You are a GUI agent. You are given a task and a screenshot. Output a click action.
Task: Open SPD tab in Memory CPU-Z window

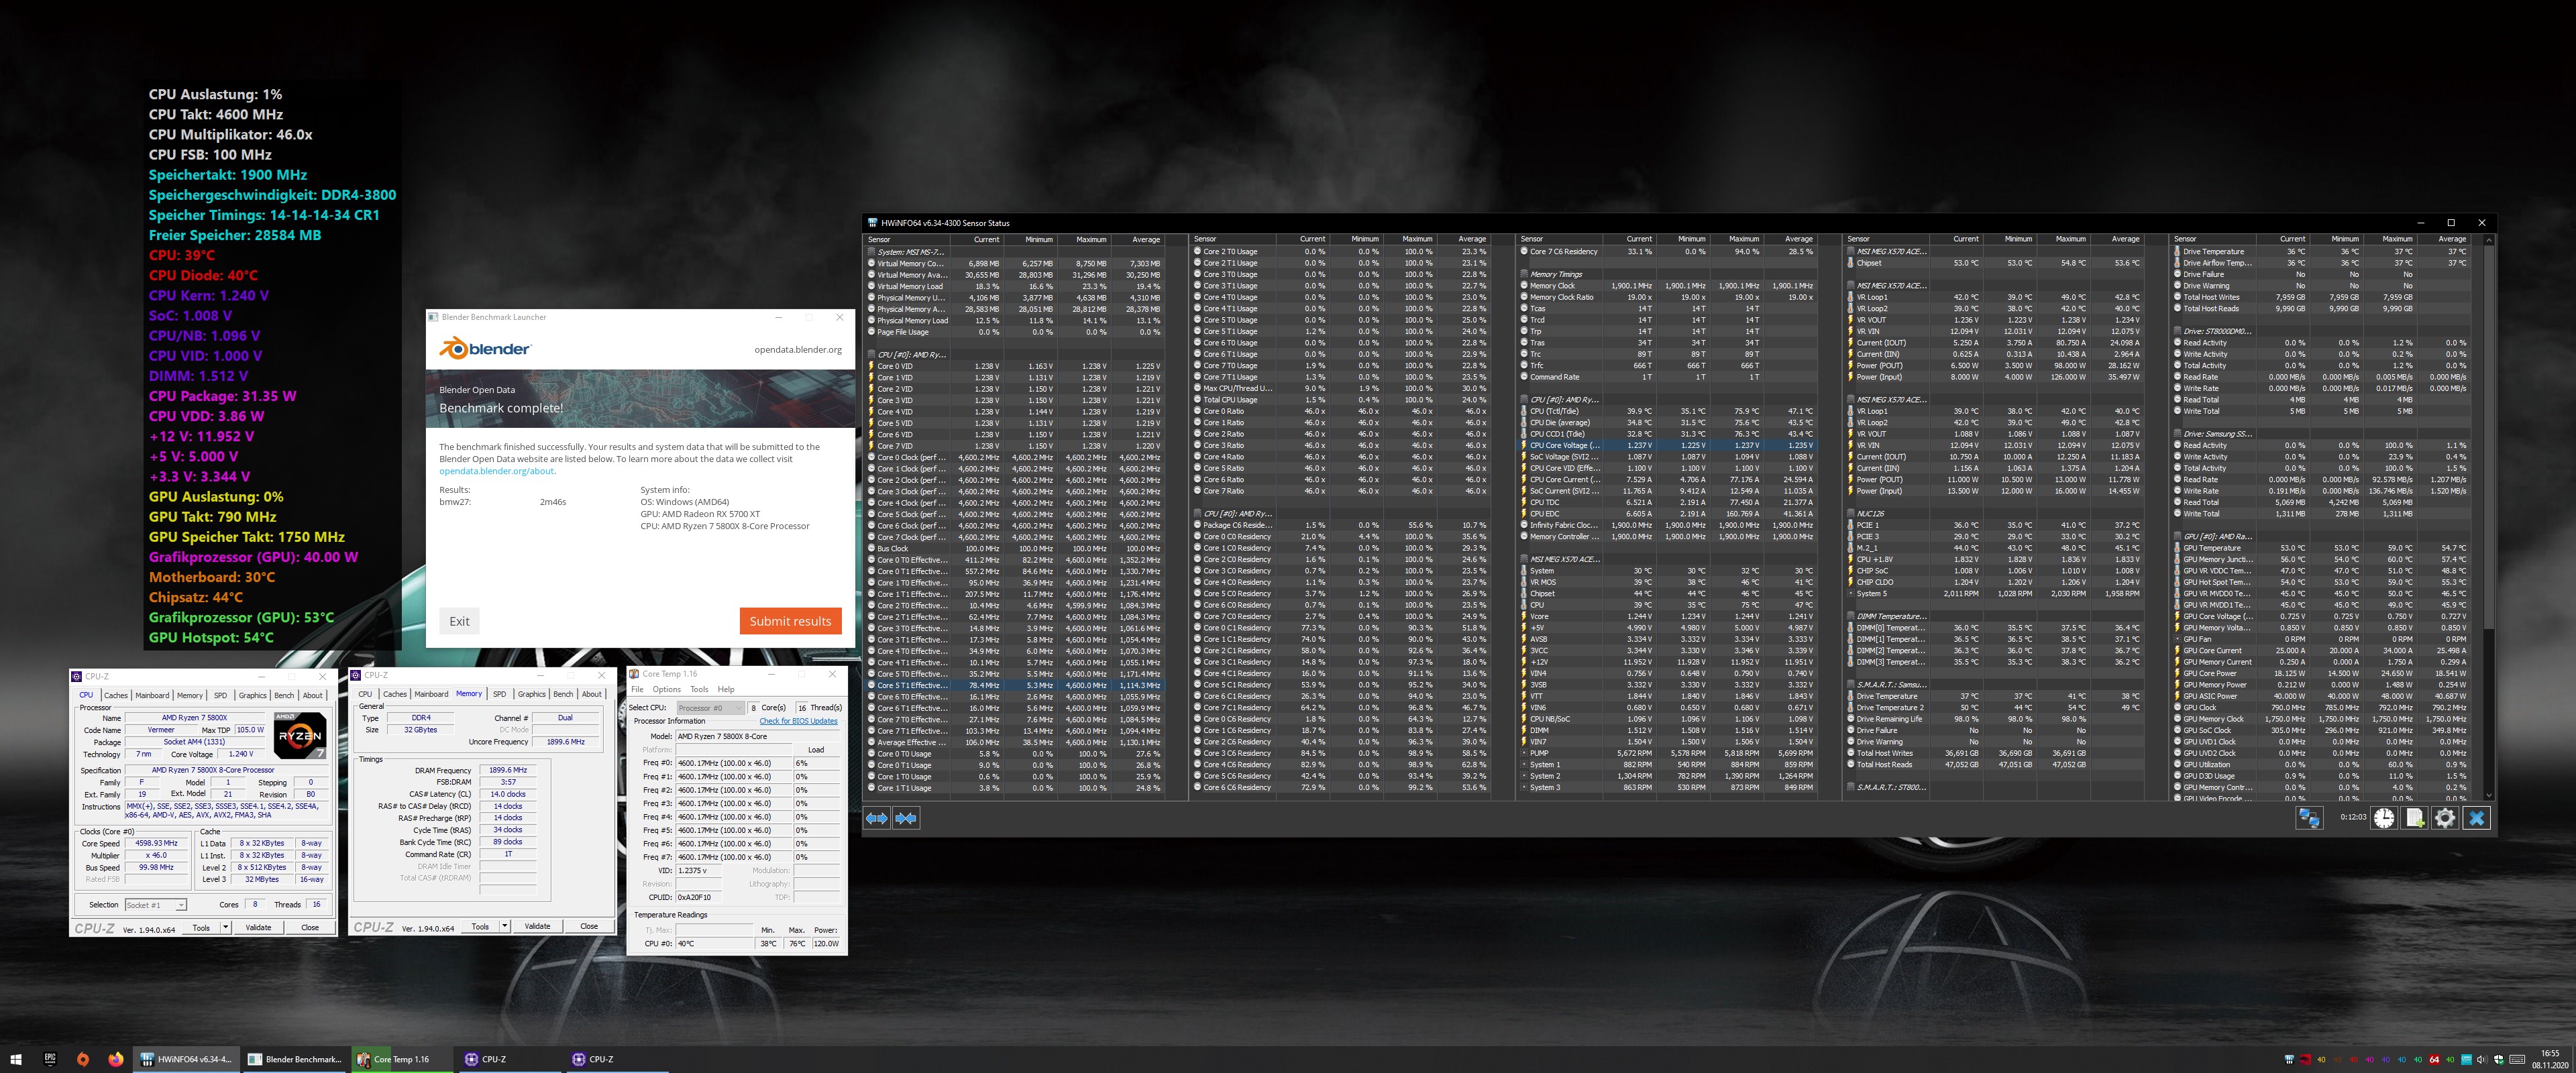499,694
